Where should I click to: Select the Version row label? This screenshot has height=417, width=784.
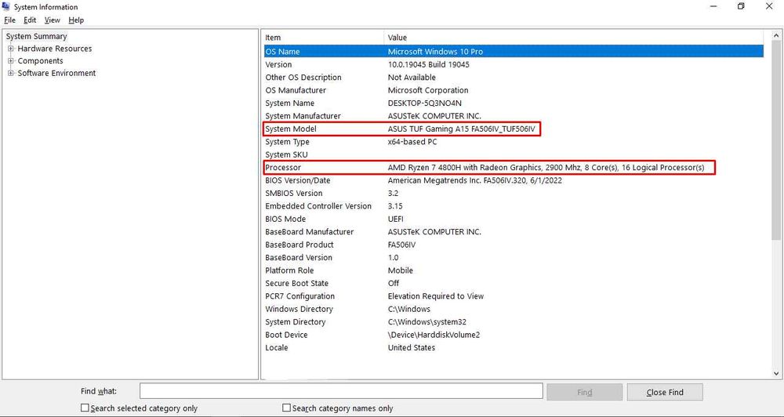click(278, 64)
